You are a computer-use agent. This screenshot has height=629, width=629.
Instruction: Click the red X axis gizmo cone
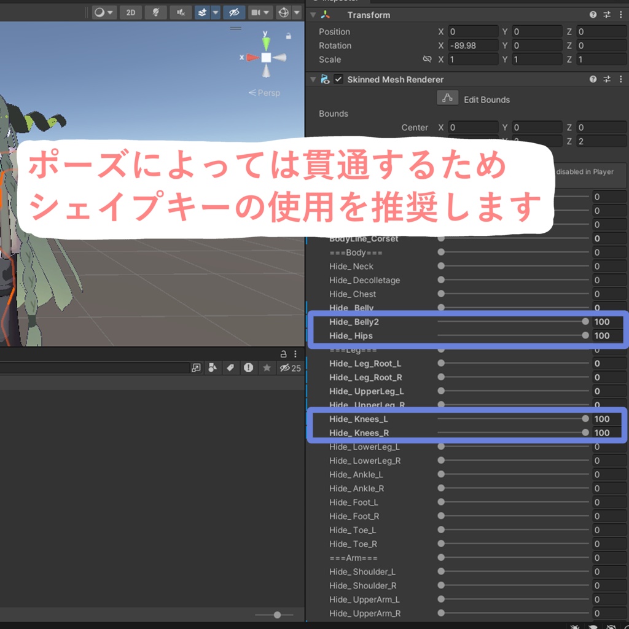252,58
